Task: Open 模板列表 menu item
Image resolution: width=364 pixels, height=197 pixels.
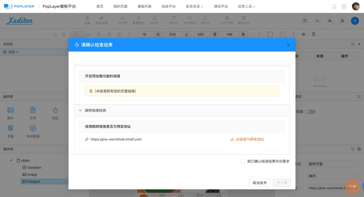Action: 144,6
